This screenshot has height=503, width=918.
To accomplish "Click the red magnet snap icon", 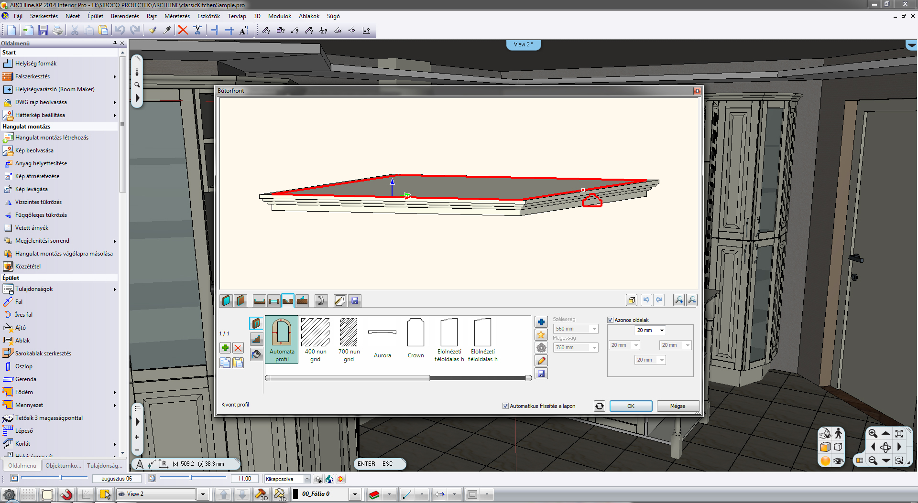I will pyautogui.click(x=66, y=494).
